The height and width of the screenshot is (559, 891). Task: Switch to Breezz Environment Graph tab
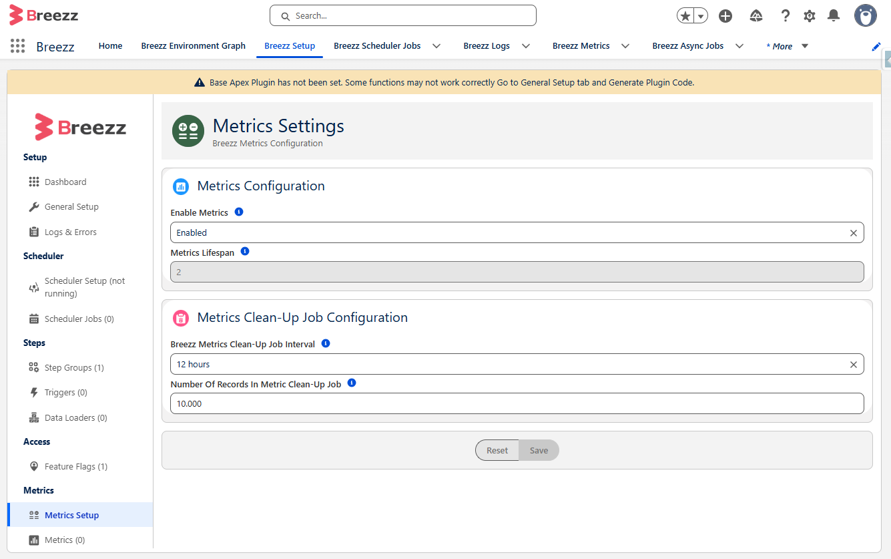(194, 46)
